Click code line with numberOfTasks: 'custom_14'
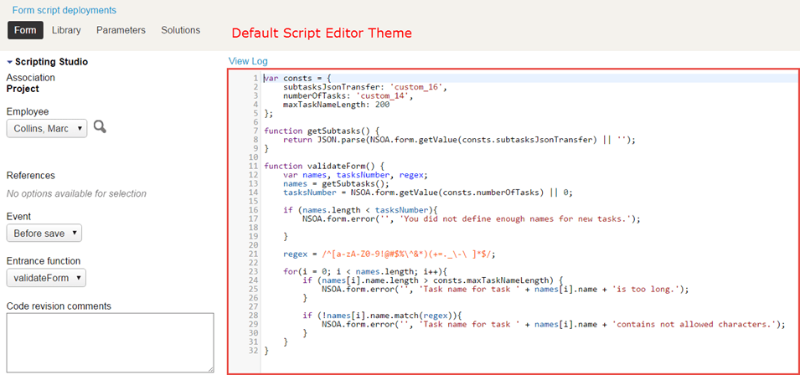Viewport: 800px width, 375px height. [x=348, y=95]
